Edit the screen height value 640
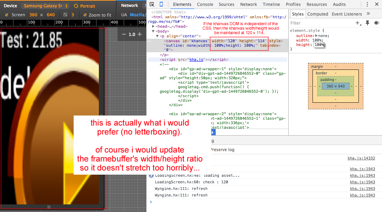The height and width of the screenshot is (212, 382). [x=51, y=15]
